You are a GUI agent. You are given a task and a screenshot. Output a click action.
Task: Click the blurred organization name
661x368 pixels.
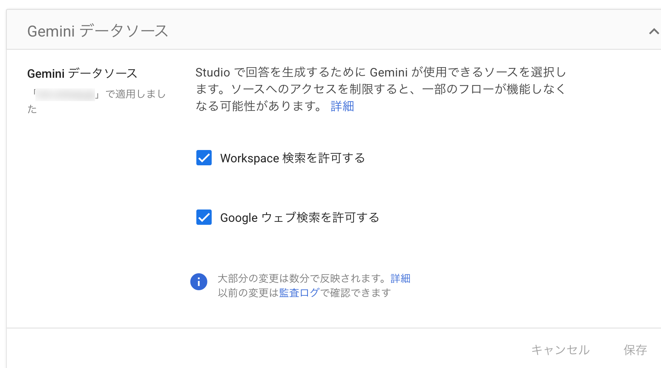[65, 94]
